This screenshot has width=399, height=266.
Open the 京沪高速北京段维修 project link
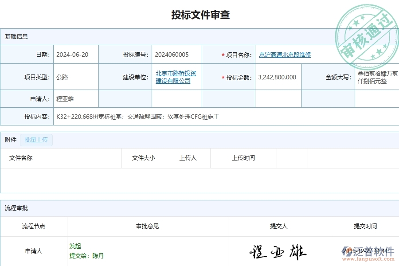tap(285, 55)
